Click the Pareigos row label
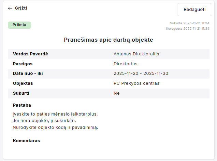Viewport: 217px width, 161px height. pyautogui.click(x=23, y=64)
